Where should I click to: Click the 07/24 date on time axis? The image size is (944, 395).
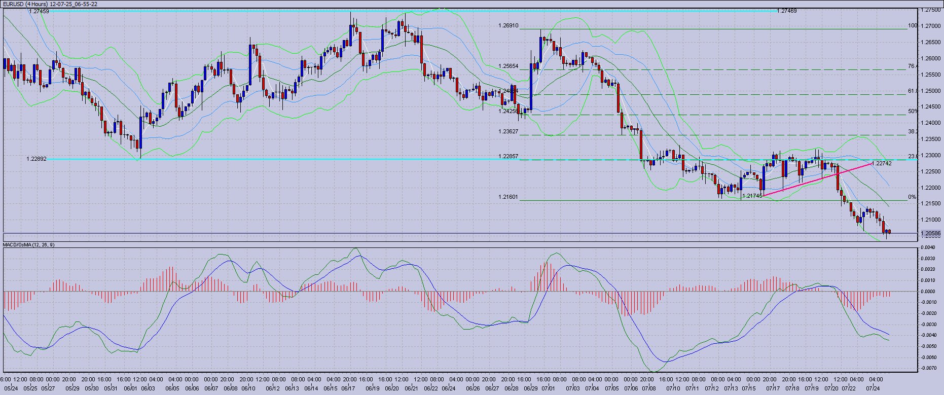point(873,389)
